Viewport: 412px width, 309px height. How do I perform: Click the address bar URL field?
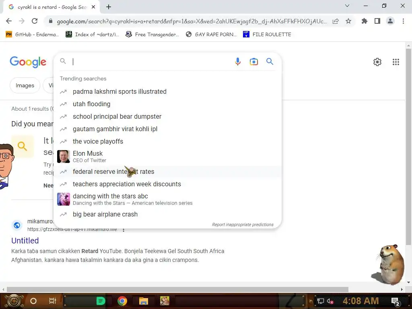pyautogui.click(x=192, y=21)
